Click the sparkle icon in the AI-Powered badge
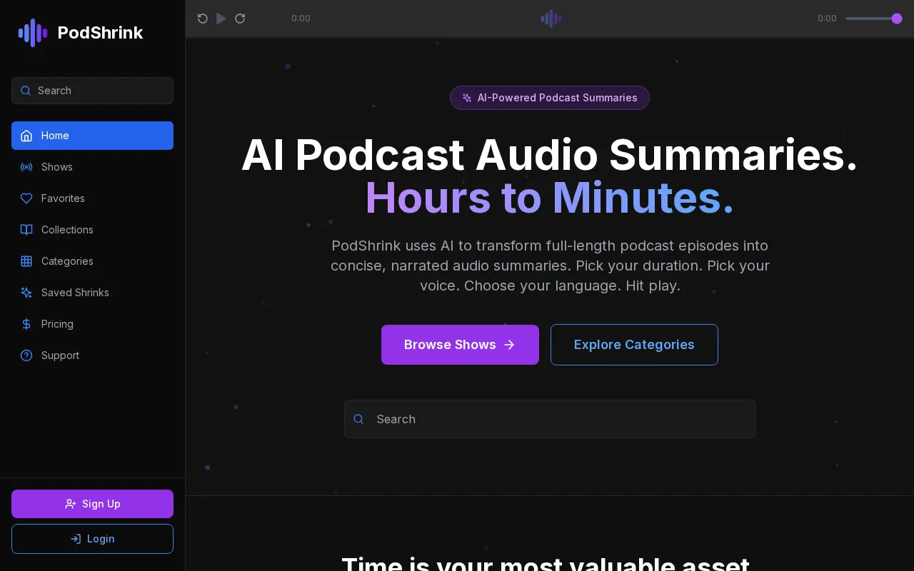The image size is (914, 571). [467, 98]
